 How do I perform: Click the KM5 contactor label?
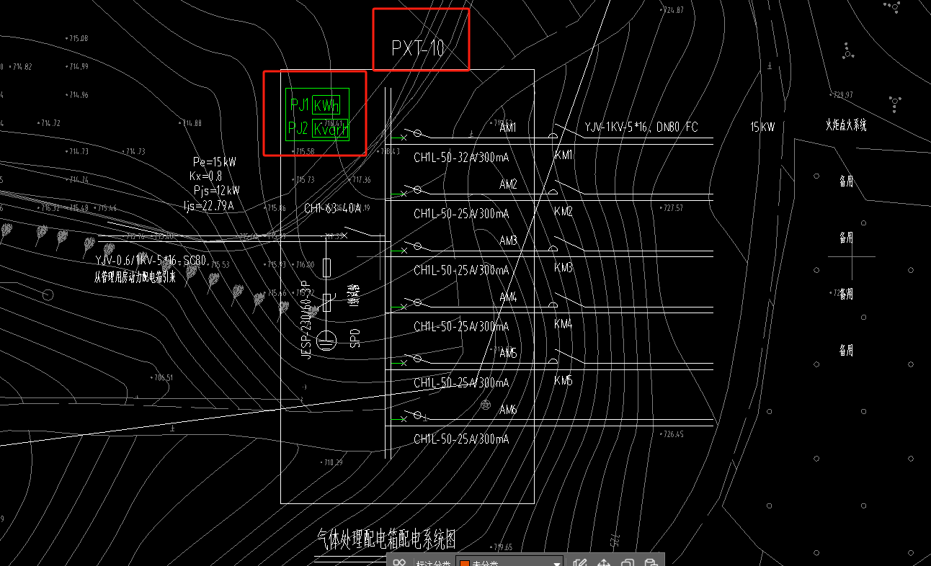pyautogui.click(x=563, y=380)
